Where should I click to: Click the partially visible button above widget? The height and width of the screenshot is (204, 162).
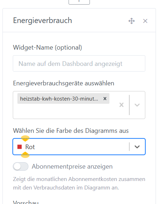(79, 2)
